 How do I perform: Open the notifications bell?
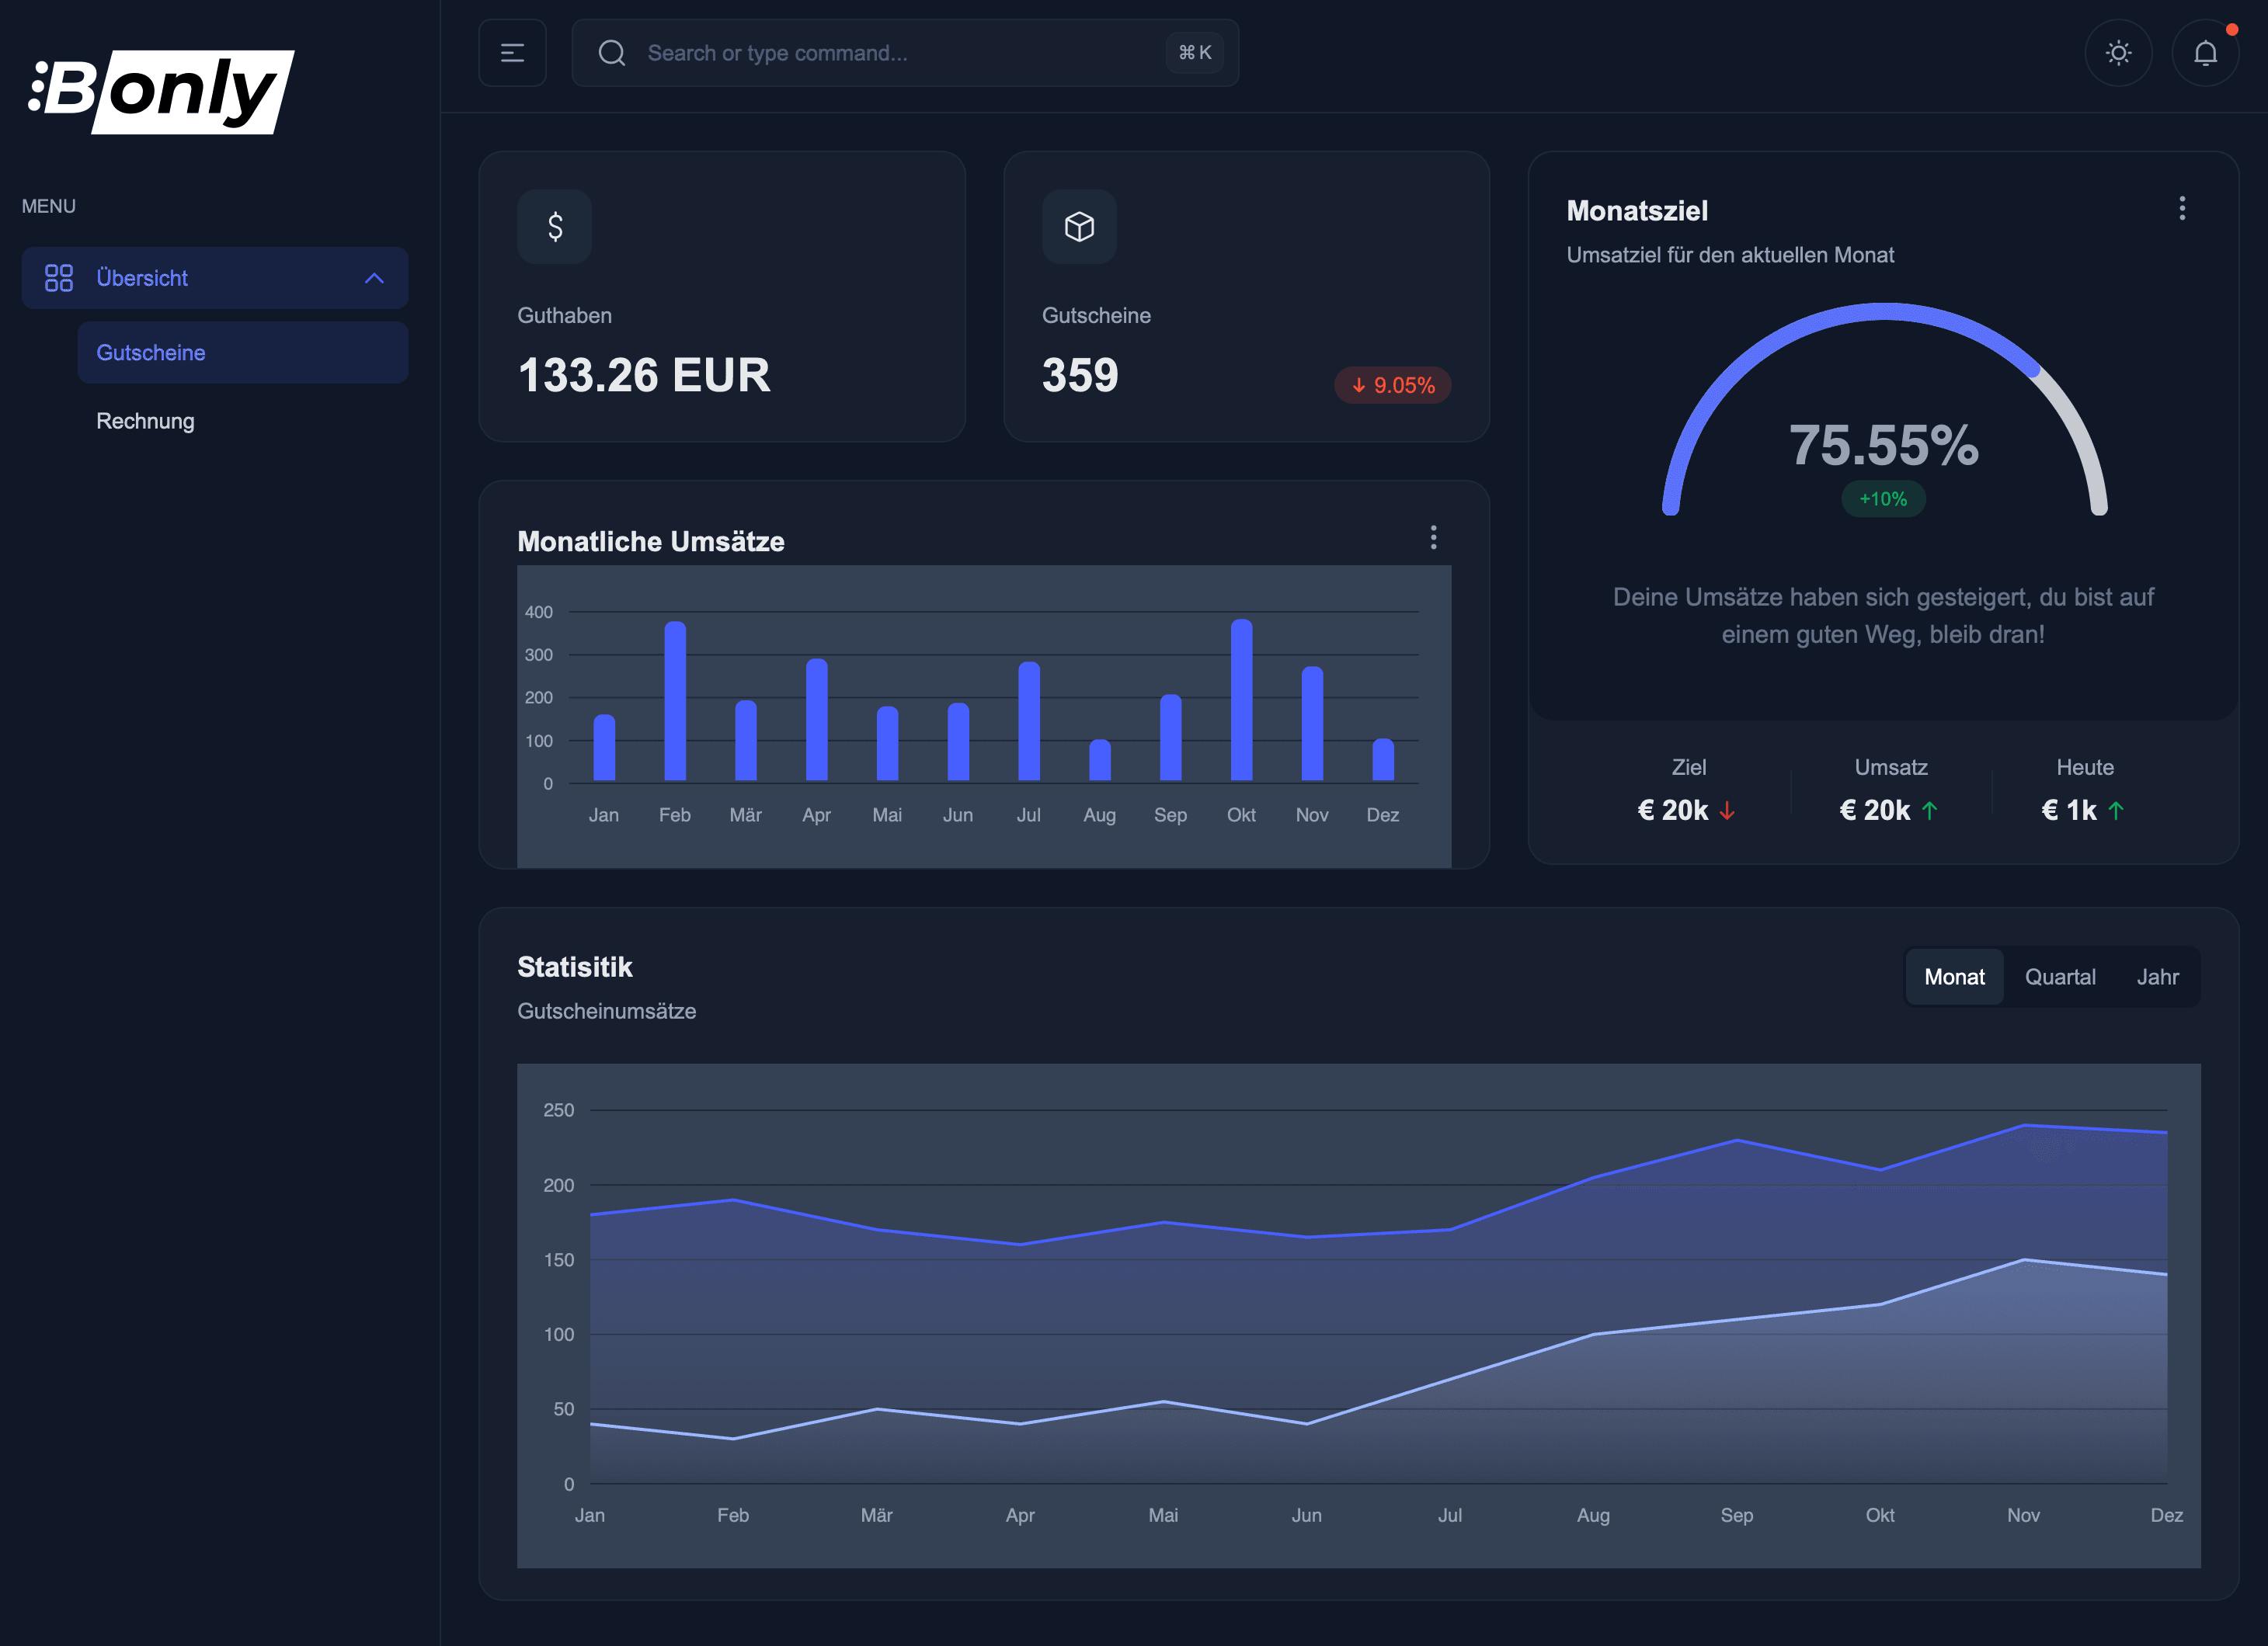coord(2205,53)
